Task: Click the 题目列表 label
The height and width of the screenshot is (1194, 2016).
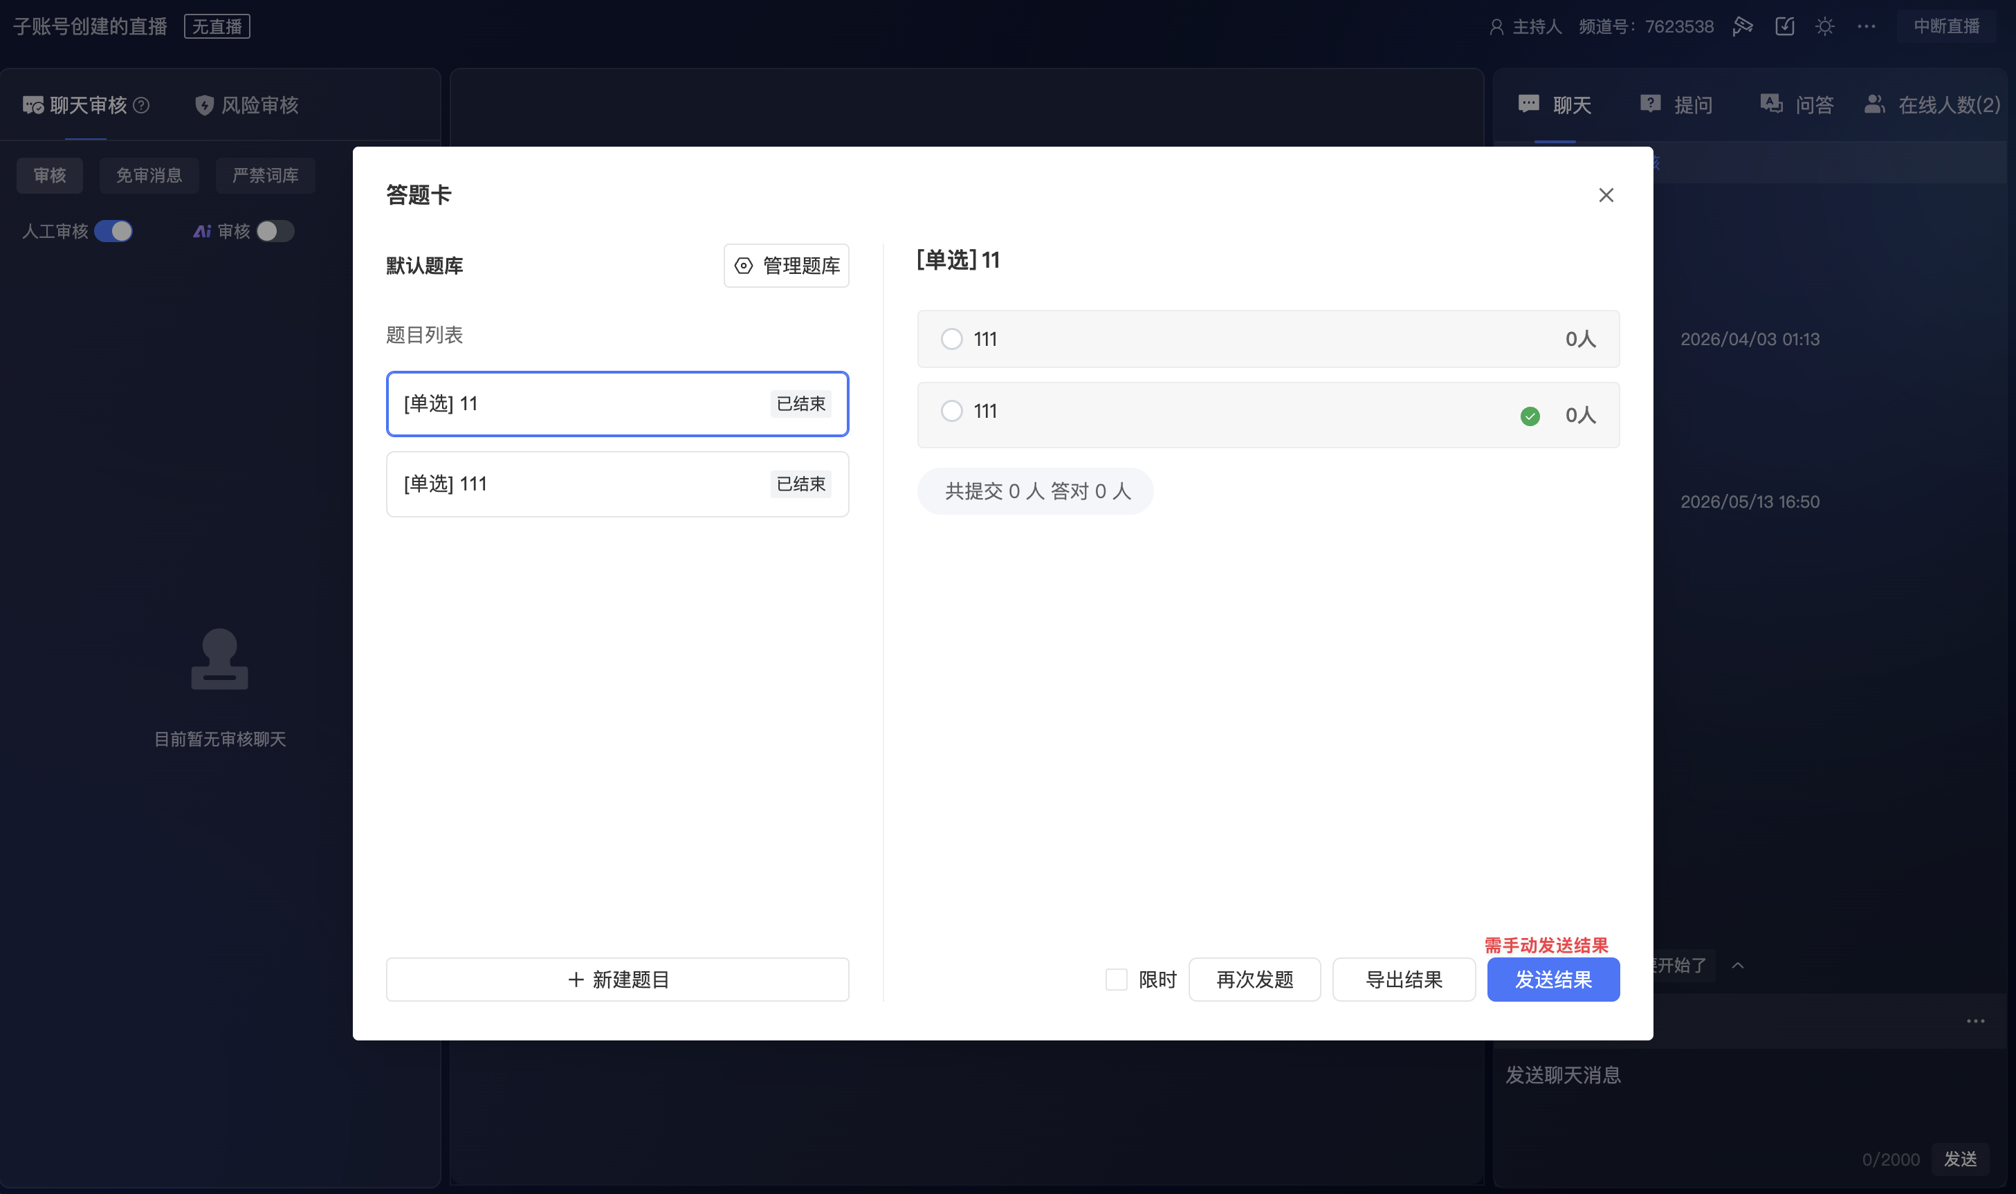Action: (x=424, y=335)
